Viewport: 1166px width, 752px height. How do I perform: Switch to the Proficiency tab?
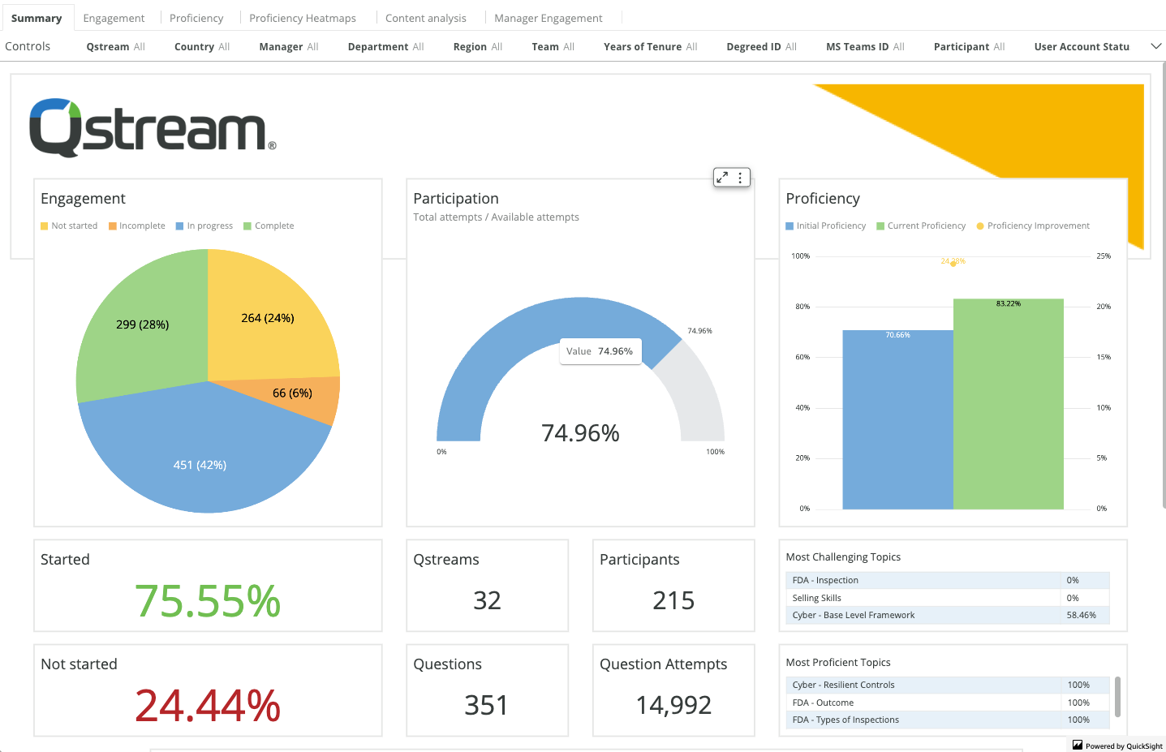point(196,18)
